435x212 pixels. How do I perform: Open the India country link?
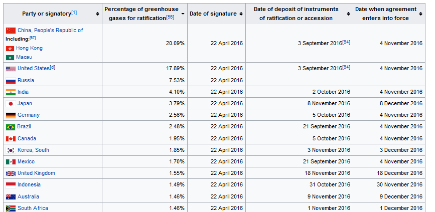tap(23, 92)
